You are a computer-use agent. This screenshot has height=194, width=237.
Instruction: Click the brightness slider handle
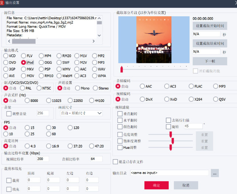click(x=171, y=134)
